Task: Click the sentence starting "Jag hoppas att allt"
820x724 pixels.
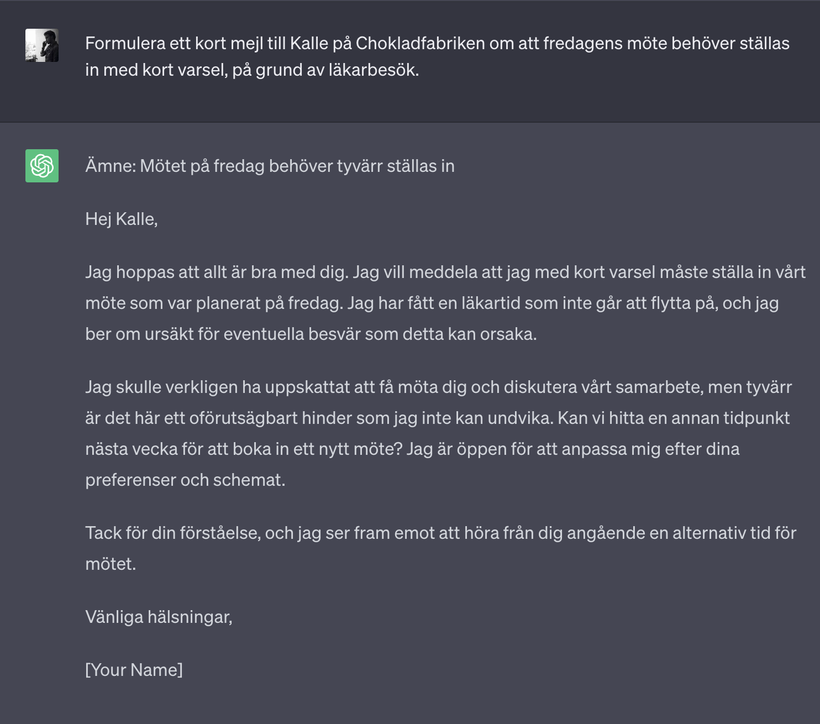Action: [x=217, y=272]
